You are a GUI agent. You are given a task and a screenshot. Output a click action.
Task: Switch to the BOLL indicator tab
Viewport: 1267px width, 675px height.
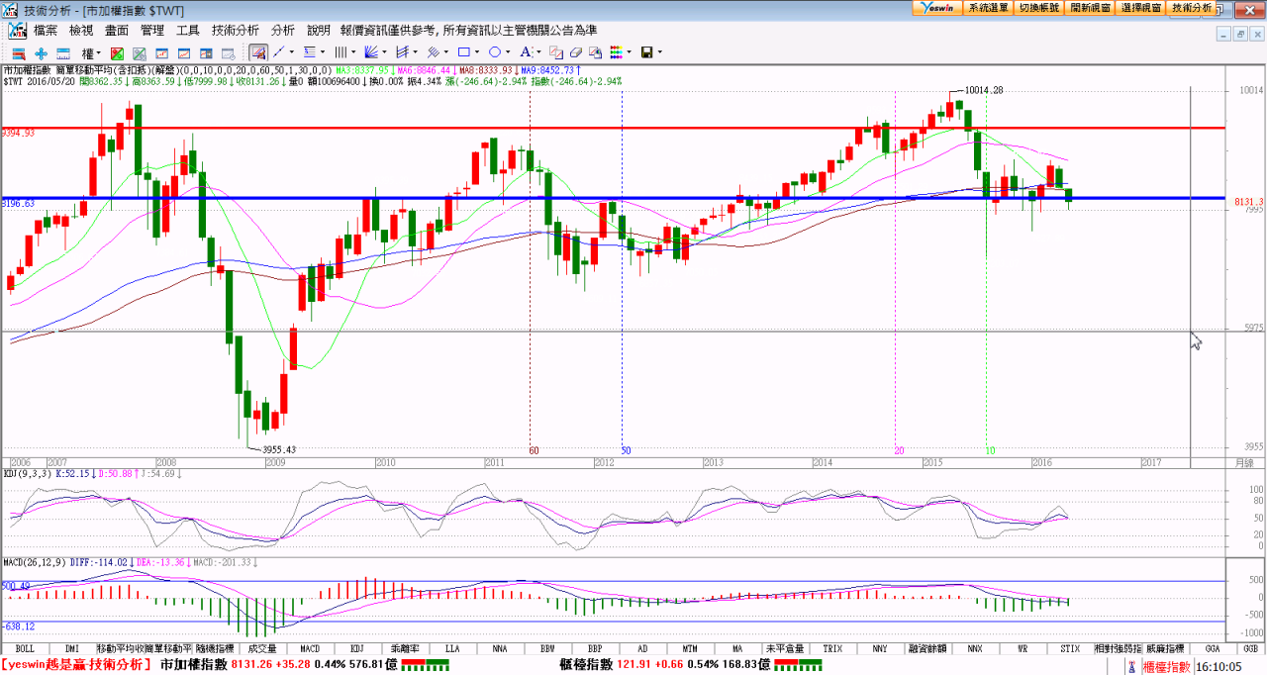pos(25,648)
